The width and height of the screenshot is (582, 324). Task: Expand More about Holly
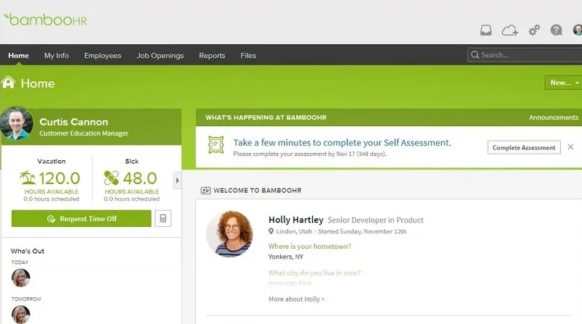pos(296,299)
